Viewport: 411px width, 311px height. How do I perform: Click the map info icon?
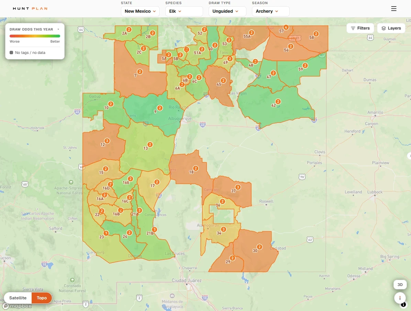pyautogui.click(x=403, y=305)
